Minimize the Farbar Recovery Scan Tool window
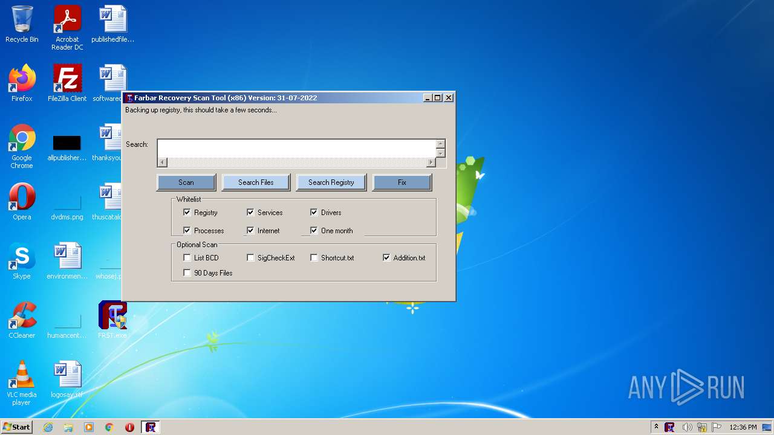The image size is (774, 435). [x=428, y=98]
